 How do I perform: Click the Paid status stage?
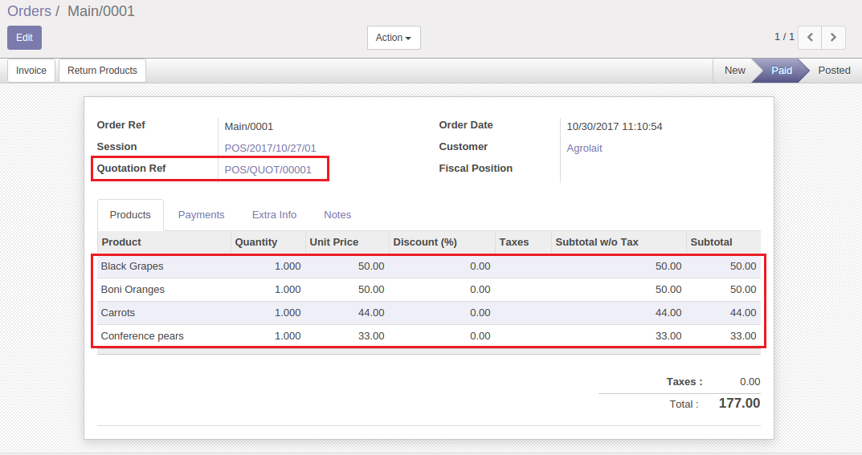point(782,71)
